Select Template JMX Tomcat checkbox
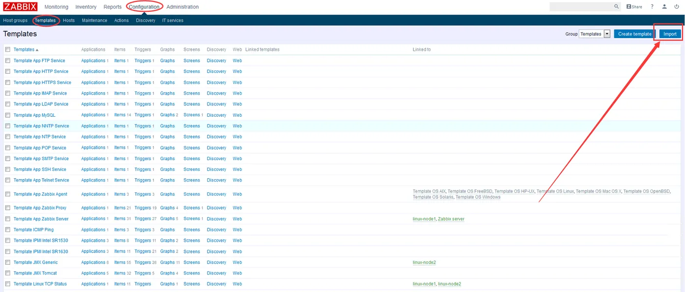 (7, 273)
